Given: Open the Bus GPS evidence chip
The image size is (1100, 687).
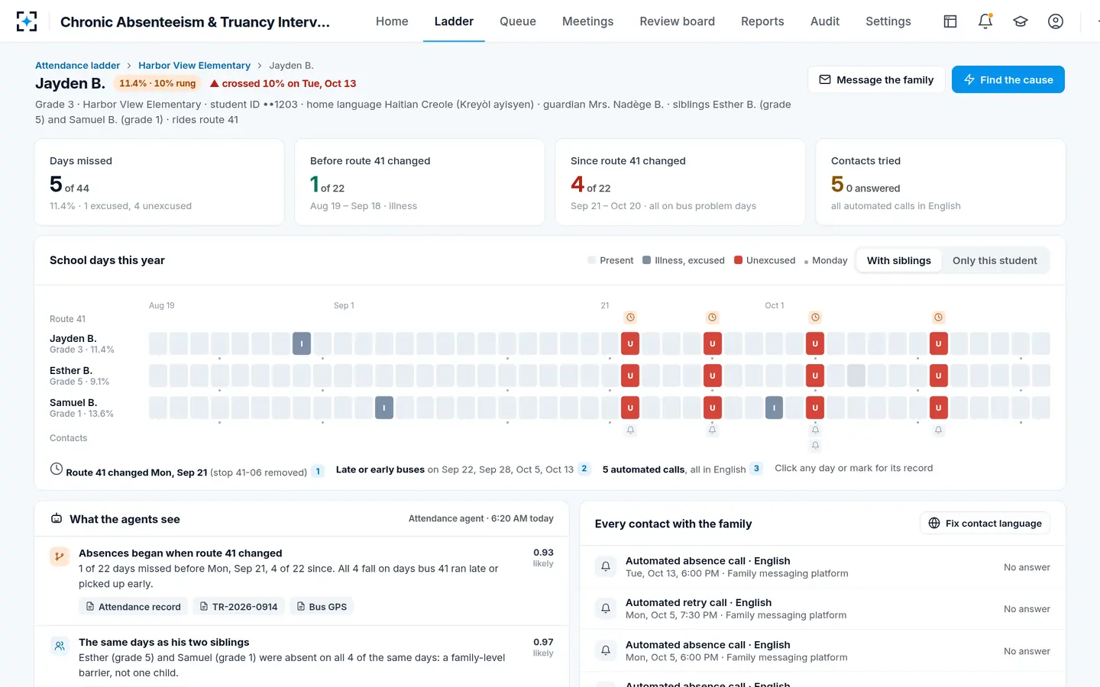Looking at the screenshot, I should (x=322, y=607).
